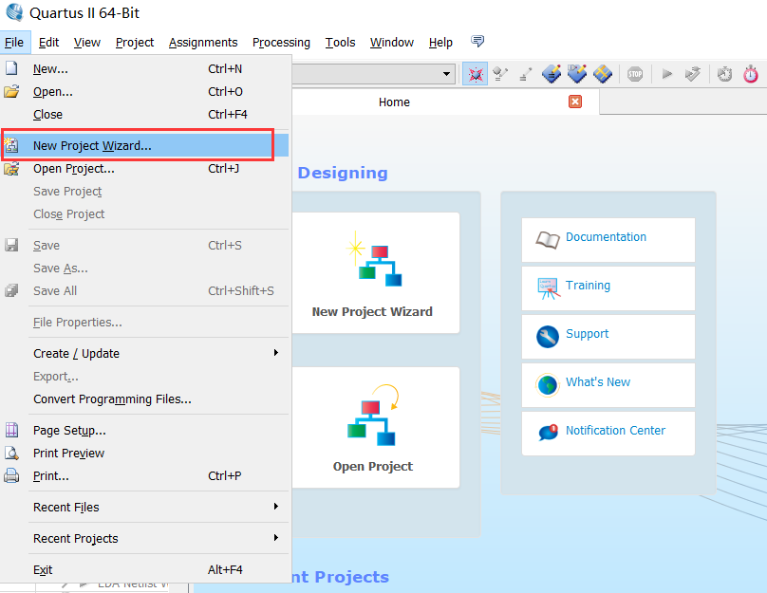Open the Edit menu
Screen dimensions: 767x593
(49, 43)
